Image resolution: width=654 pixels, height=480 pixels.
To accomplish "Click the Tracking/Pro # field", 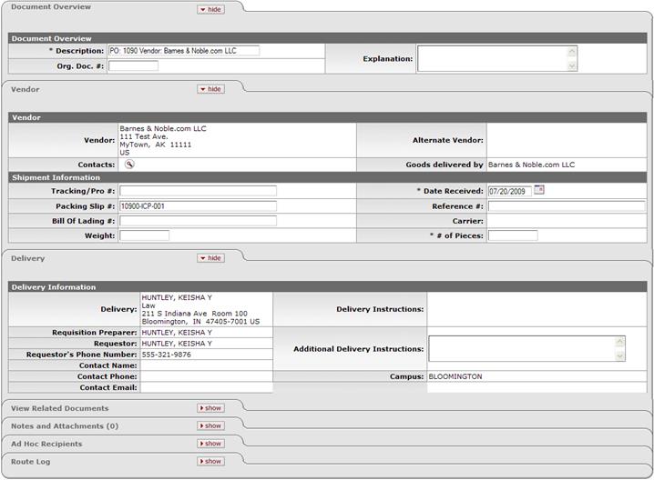I will click(198, 191).
